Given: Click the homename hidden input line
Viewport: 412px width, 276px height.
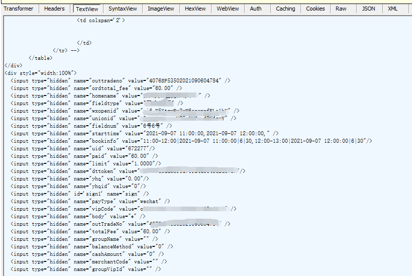Looking at the screenshot, I should click(x=111, y=96).
